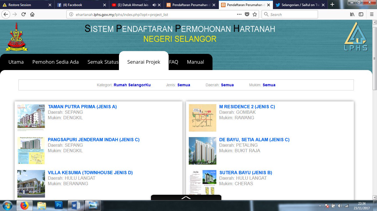This screenshot has height=211, width=377.
Task: Launch Firefox from the taskbar
Action: click(24, 206)
